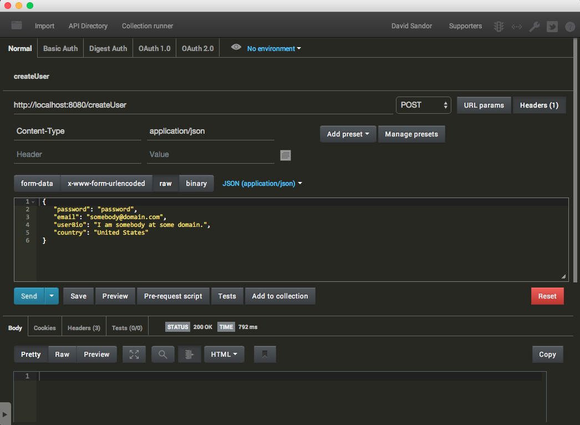Switch response view to Preview

tap(96, 355)
